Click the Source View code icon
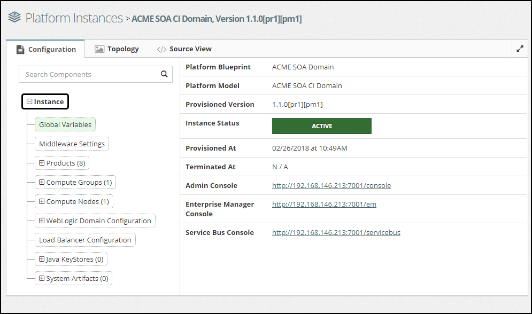Image resolution: width=532 pixels, height=314 pixels. tap(161, 49)
